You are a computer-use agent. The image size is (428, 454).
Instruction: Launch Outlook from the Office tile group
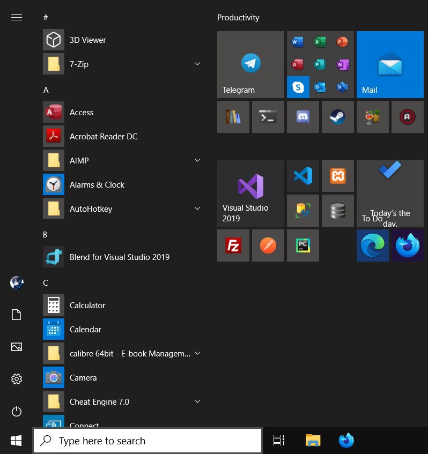(320, 87)
